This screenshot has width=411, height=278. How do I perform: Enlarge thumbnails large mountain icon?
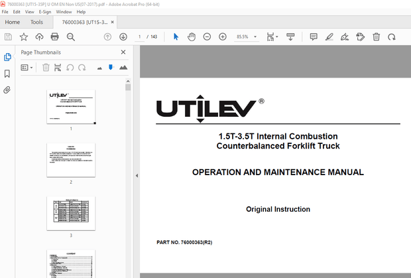click(123, 68)
